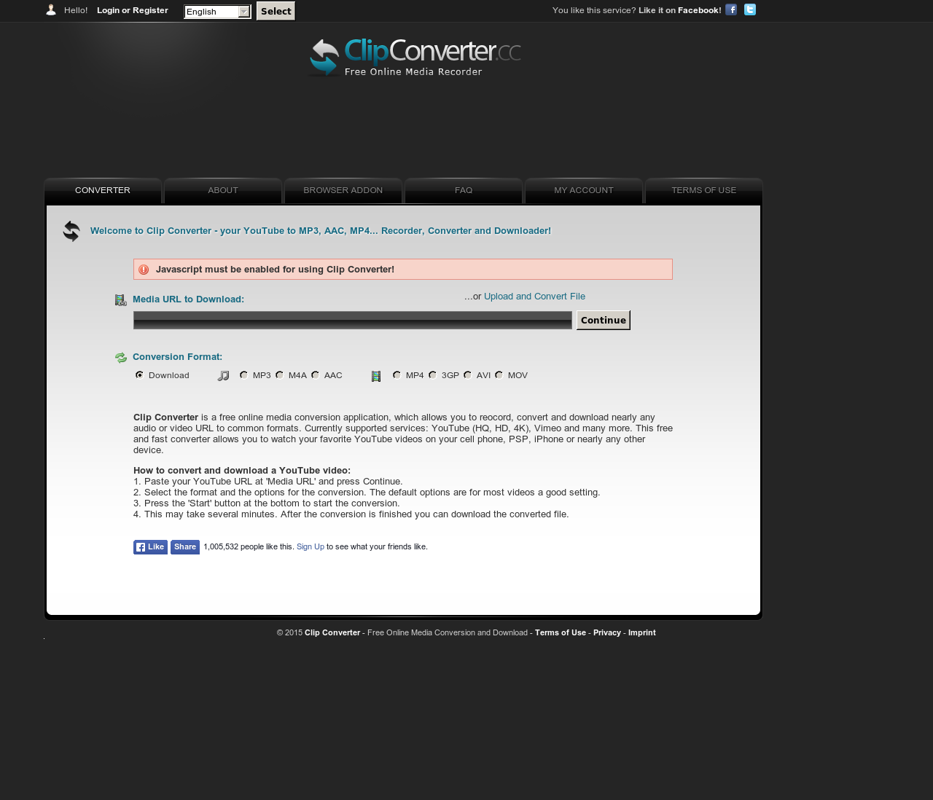Go to the FAQ tab
This screenshot has width=933, height=800.
464,191
